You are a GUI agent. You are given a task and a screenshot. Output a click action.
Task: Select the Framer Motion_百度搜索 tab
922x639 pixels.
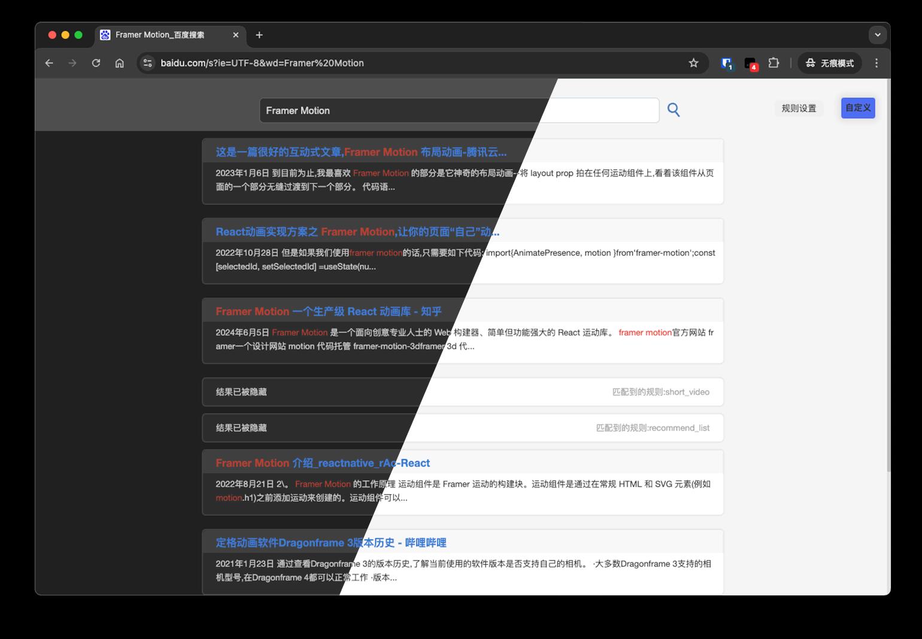tap(170, 35)
